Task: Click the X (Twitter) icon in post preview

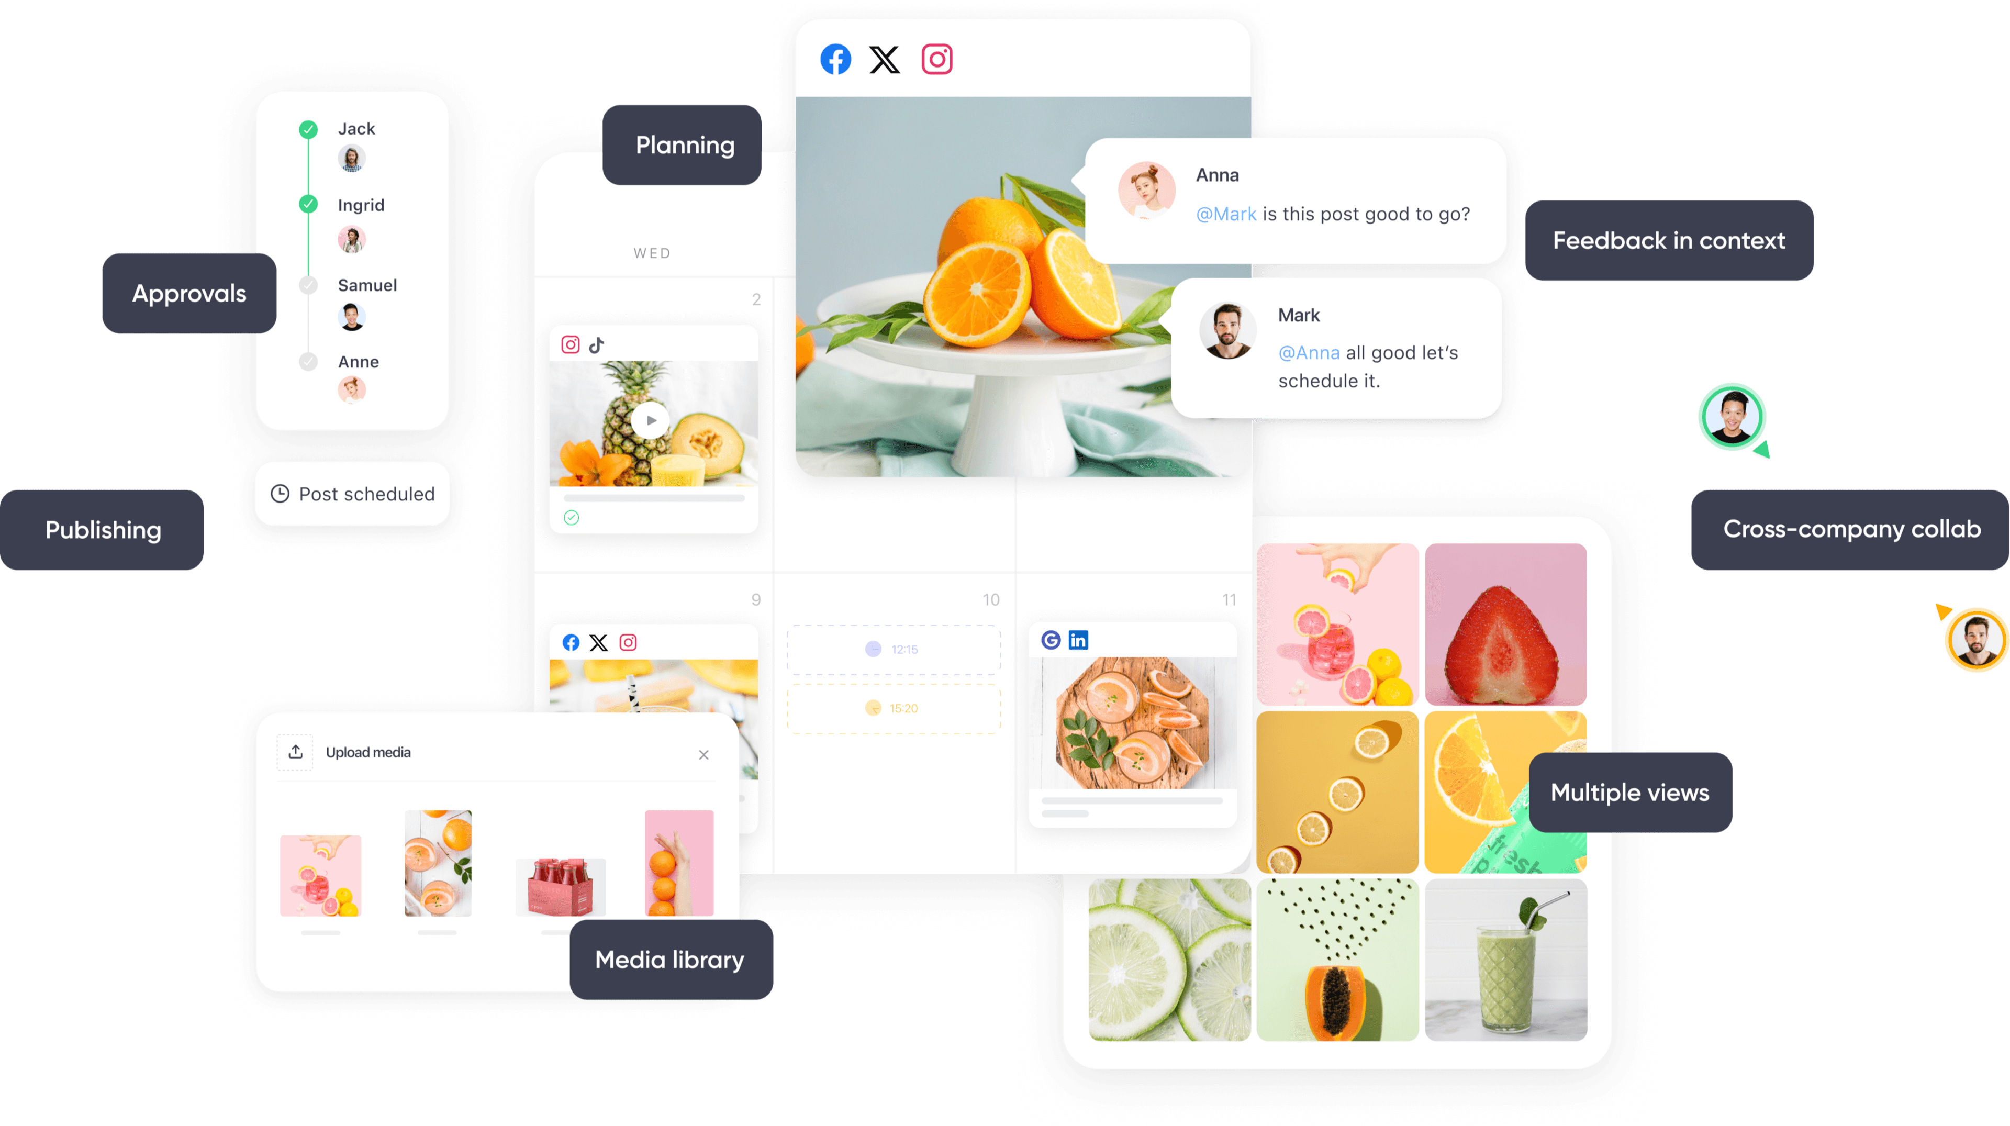Action: coord(885,59)
